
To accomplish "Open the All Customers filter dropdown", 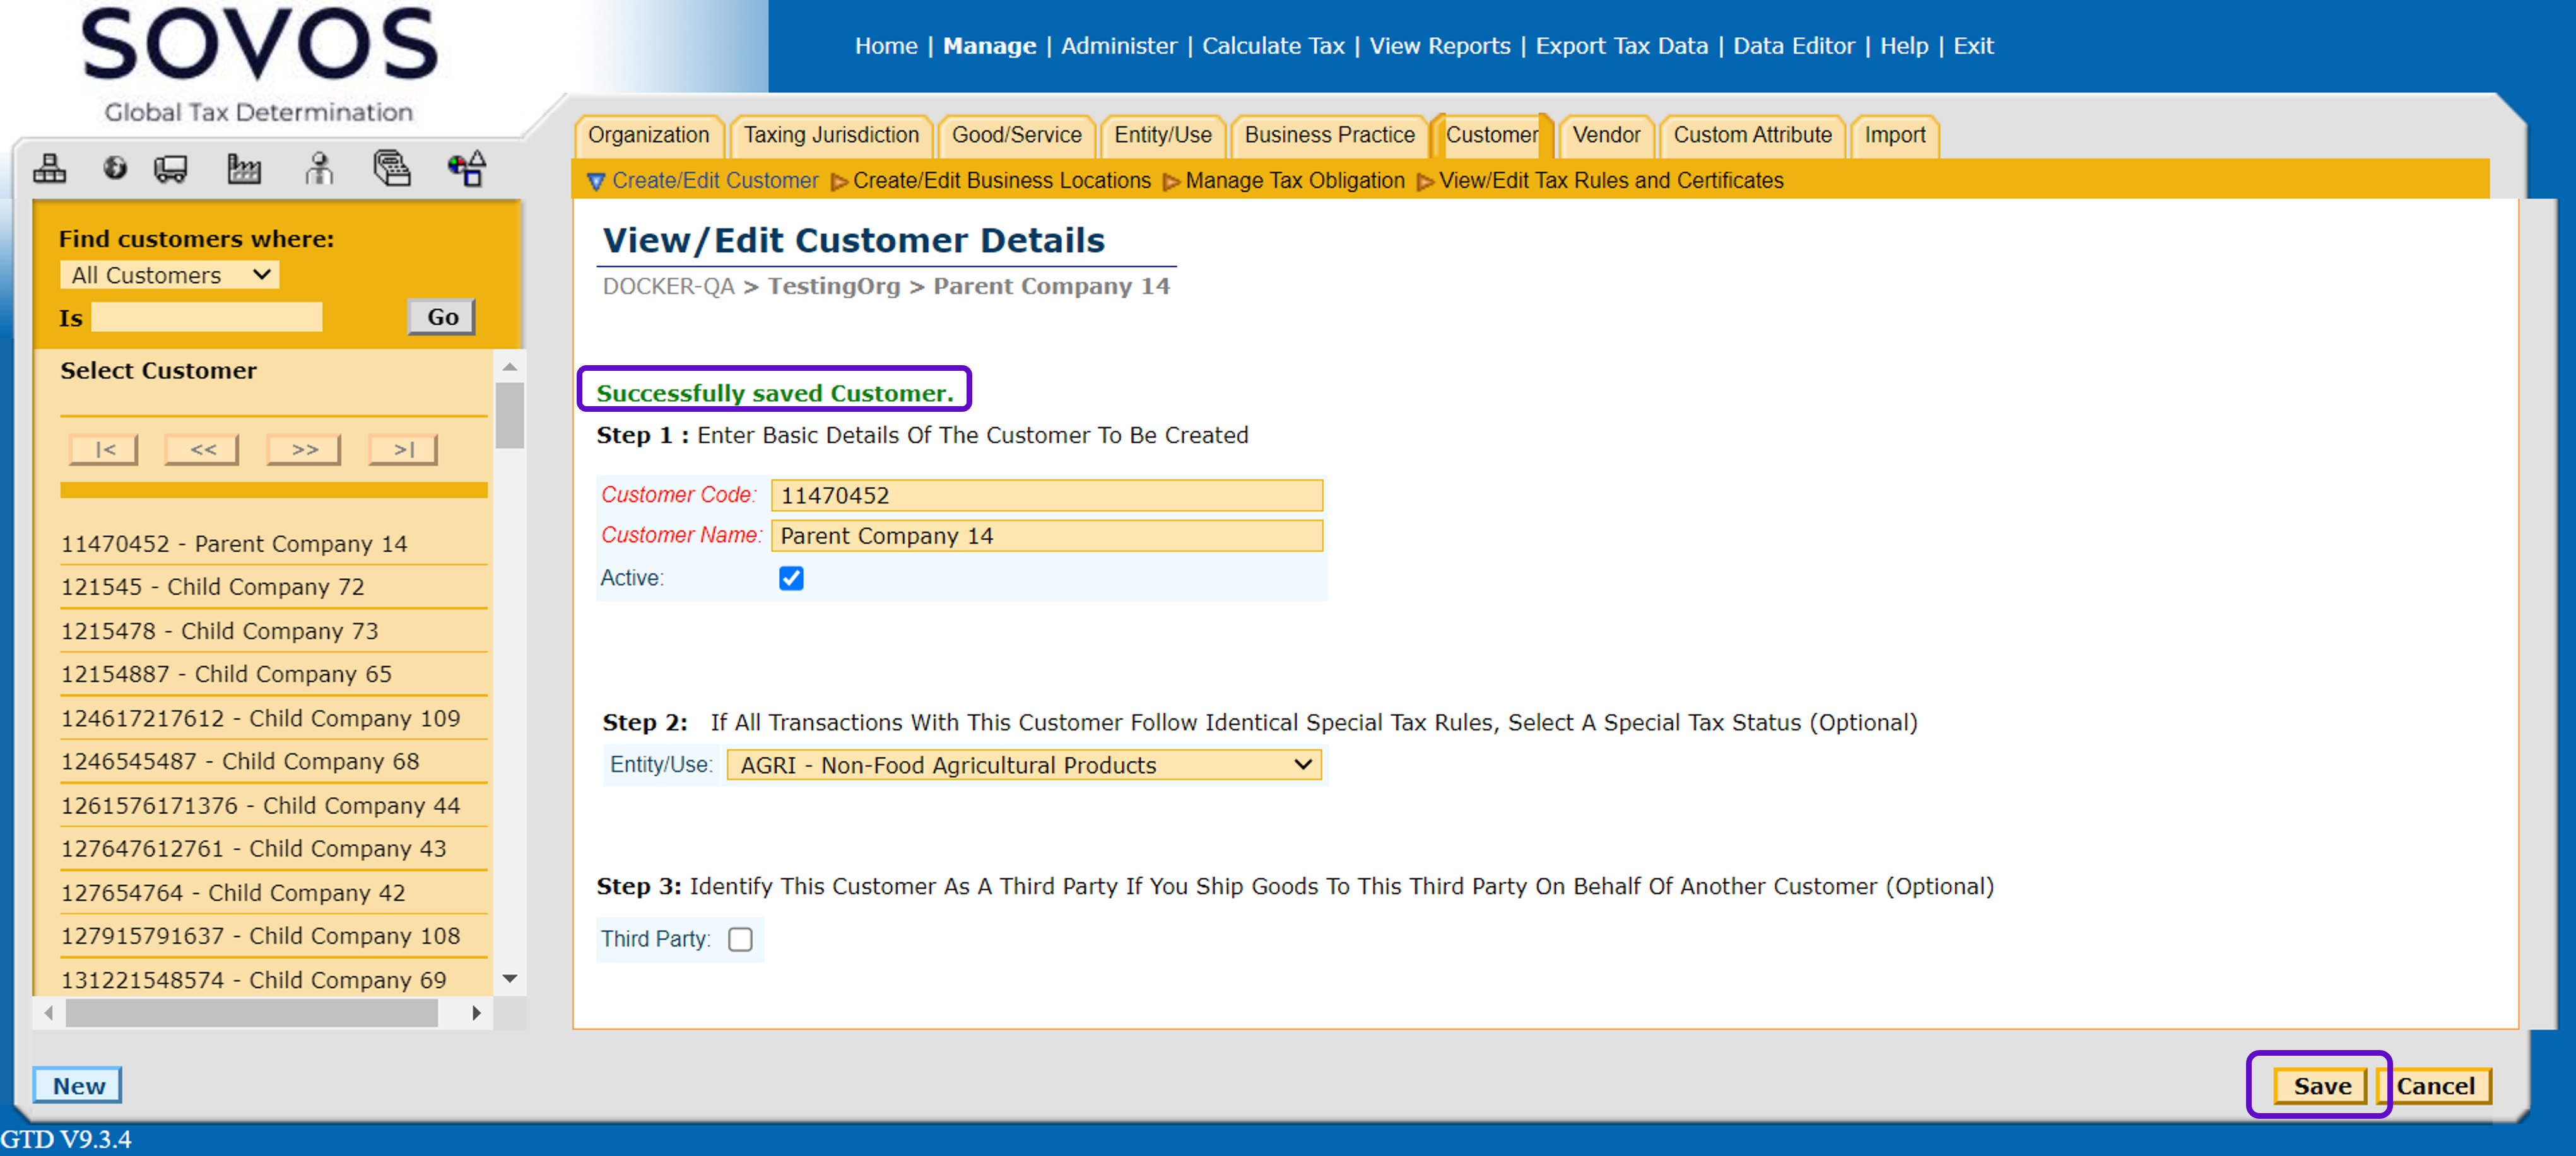I will (169, 275).
